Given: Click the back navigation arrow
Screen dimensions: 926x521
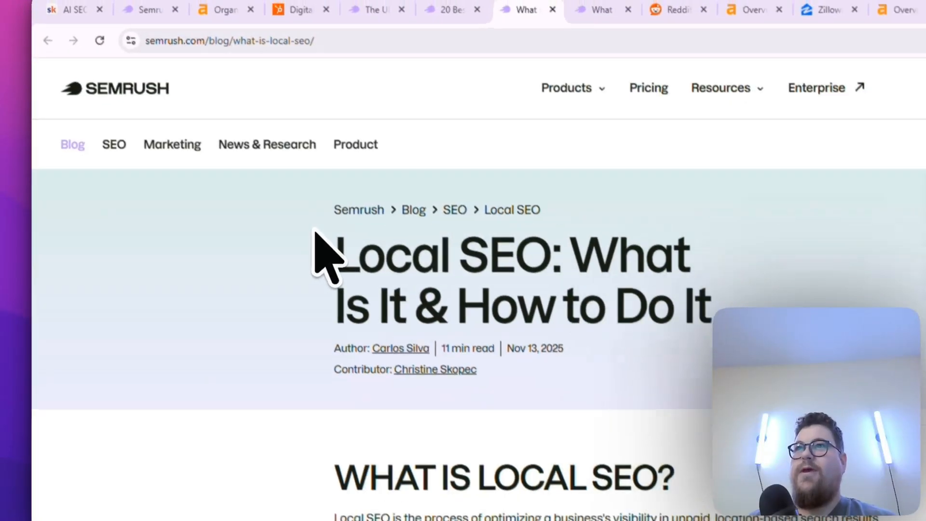Looking at the screenshot, I should tap(47, 41).
